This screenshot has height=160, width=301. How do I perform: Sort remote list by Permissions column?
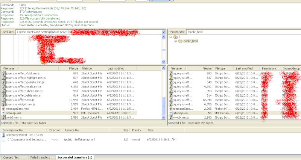269,68
